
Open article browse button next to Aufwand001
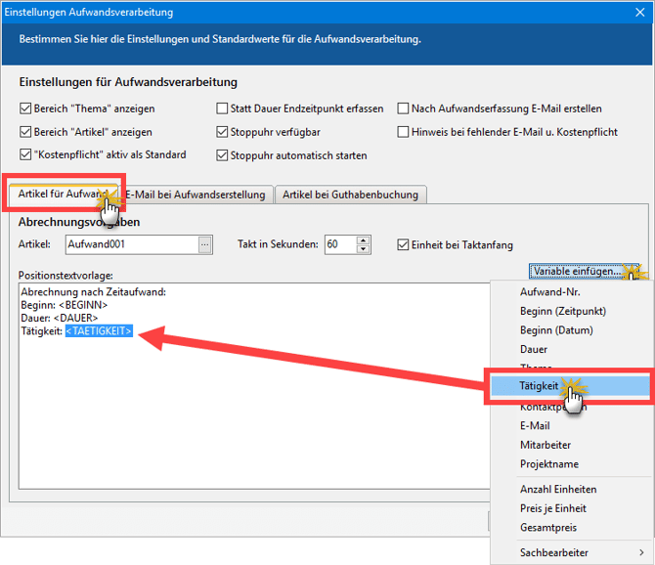point(204,244)
